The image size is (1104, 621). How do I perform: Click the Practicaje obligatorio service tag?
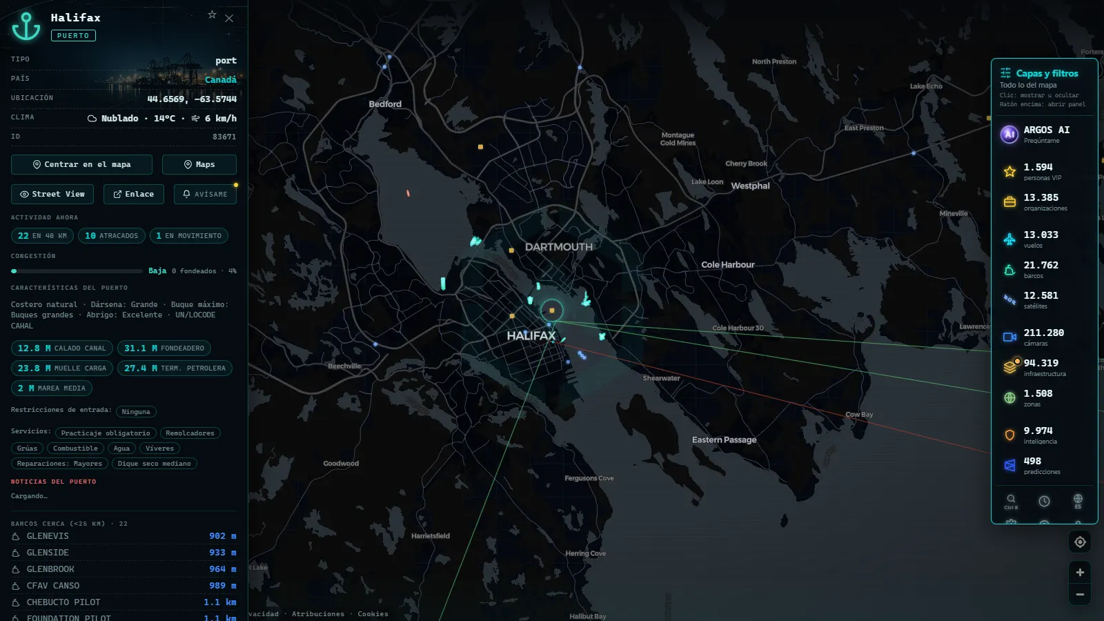pos(106,433)
